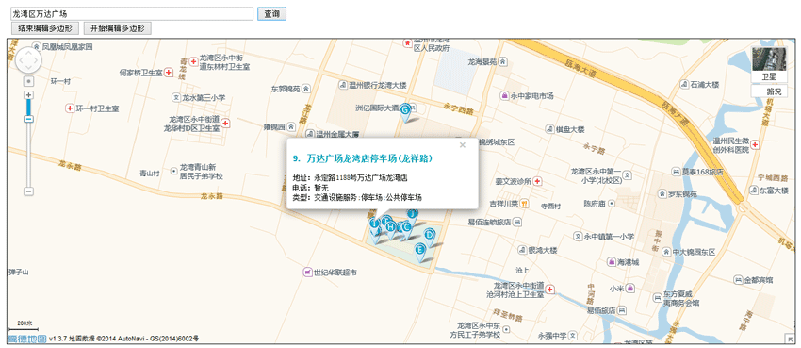Screen dimensions: 801x348
Task: Select map marker D
Action: (430, 237)
